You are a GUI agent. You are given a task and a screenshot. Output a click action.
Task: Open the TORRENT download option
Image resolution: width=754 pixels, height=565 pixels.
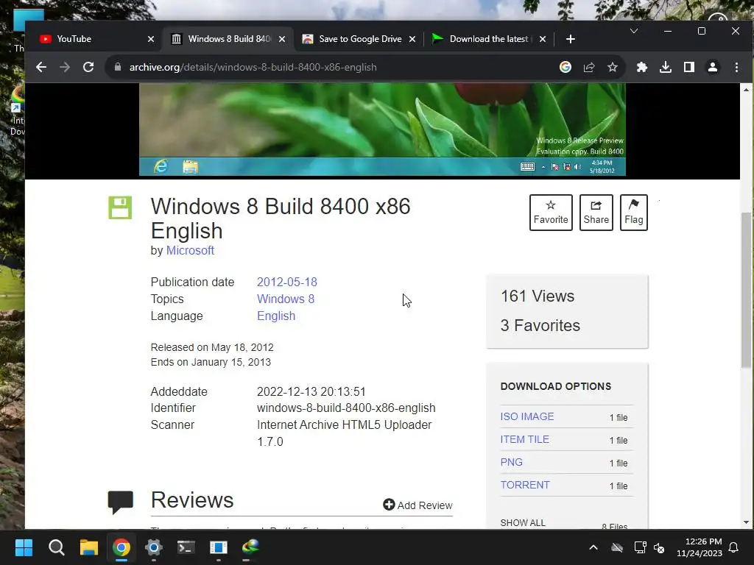524,485
